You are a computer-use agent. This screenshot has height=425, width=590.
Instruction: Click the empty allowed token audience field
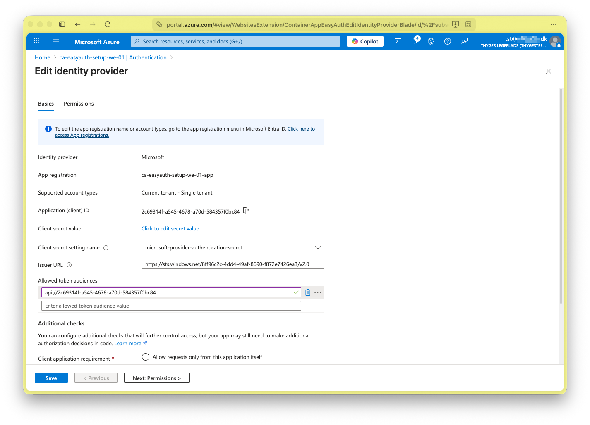tap(171, 306)
